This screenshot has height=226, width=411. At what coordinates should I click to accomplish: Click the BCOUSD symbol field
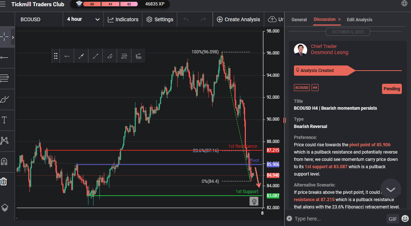39,19
